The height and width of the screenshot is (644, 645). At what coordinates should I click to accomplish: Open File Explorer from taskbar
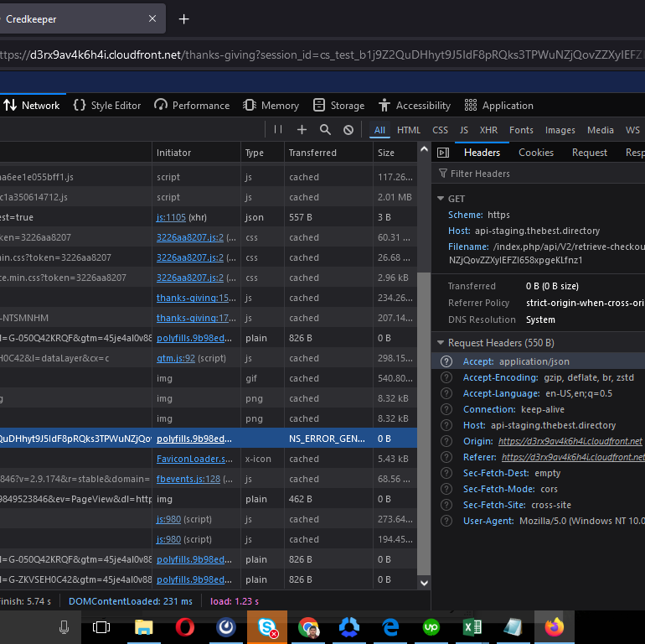click(x=143, y=627)
